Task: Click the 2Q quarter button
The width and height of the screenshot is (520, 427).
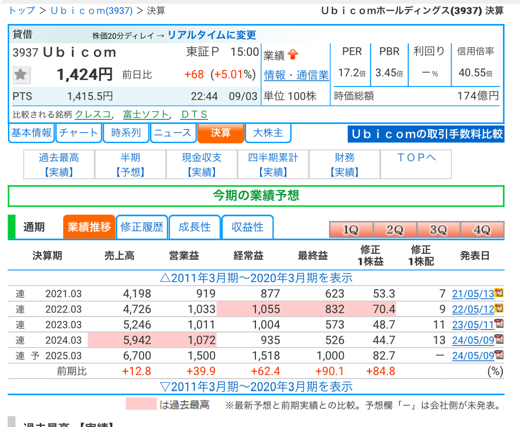Action: pyautogui.click(x=395, y=229)
